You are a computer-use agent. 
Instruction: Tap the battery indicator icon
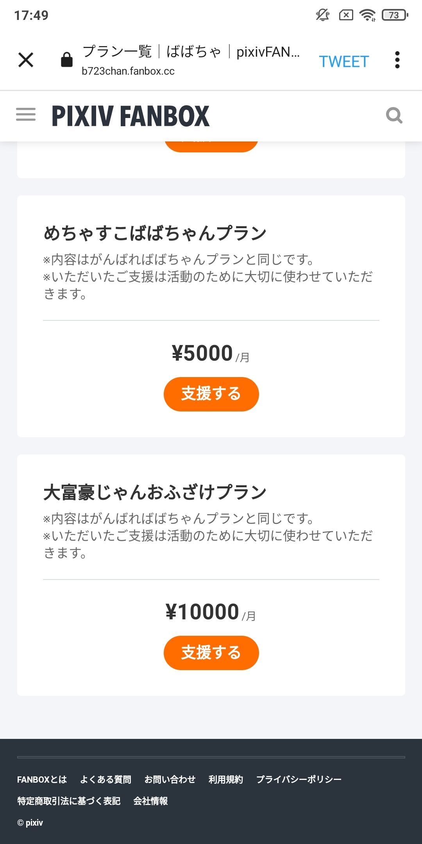[x=395, y=15]
